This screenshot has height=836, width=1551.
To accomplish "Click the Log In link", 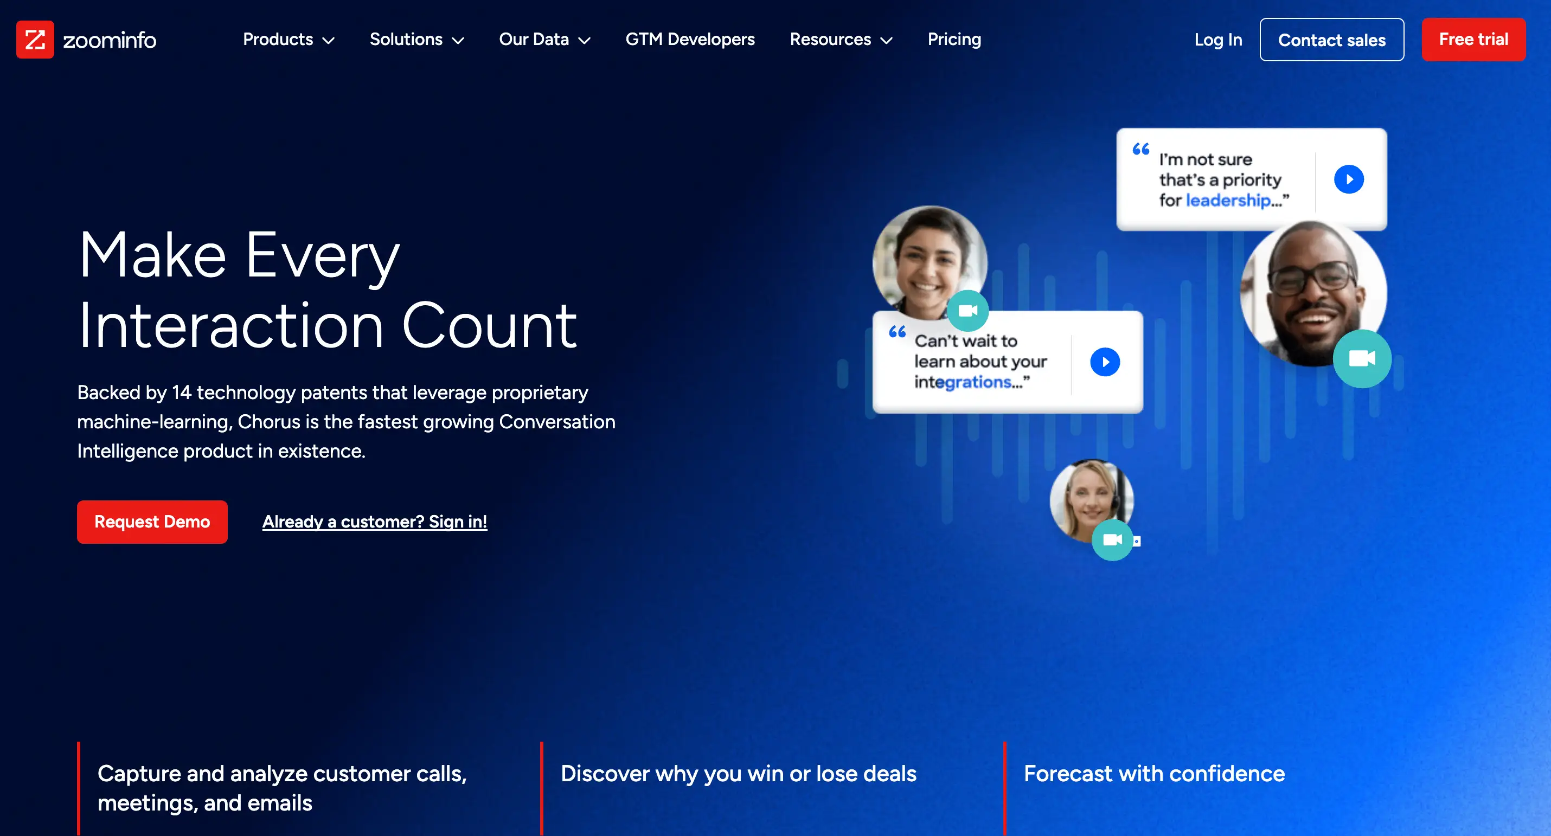I will (1218, 40).
